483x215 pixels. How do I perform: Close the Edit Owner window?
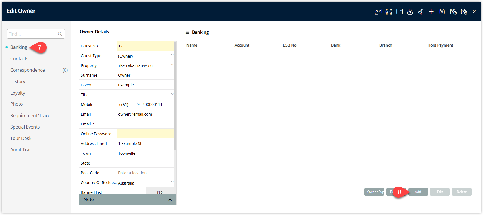tap(474, 12)
